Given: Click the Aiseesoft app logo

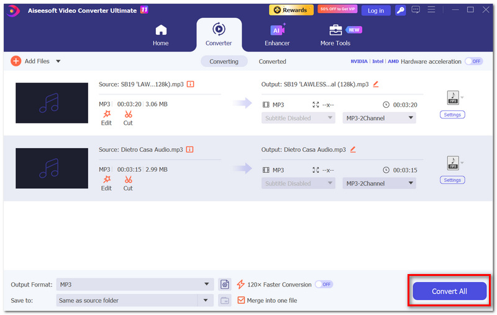Looking at the screenshot, I should pyautogui.click(x=13, y=11).
